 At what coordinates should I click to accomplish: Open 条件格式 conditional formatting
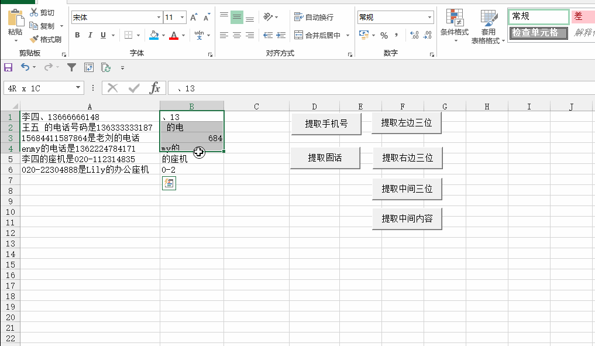coord(454,25)
